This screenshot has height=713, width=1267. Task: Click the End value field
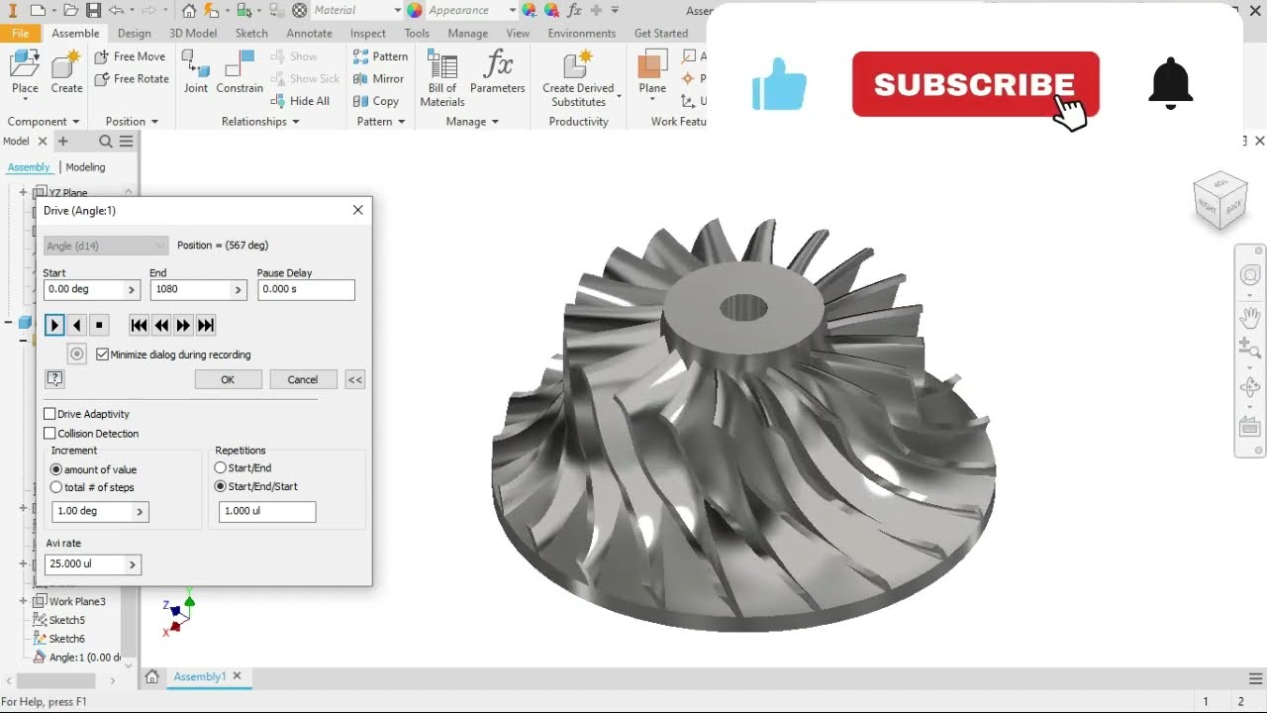191,289
